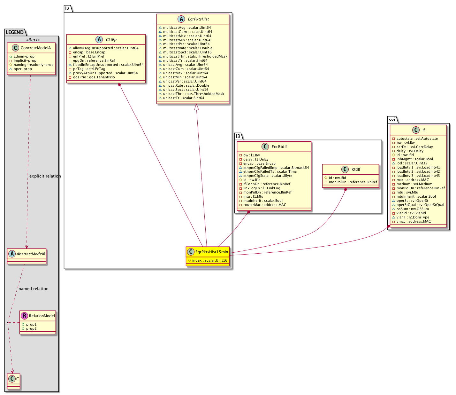456x395 pixels.
Task: Select the l3 package tab
Action: [238, 136]
